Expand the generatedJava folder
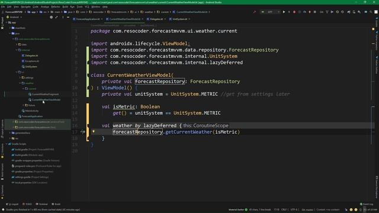 (9, 133)
